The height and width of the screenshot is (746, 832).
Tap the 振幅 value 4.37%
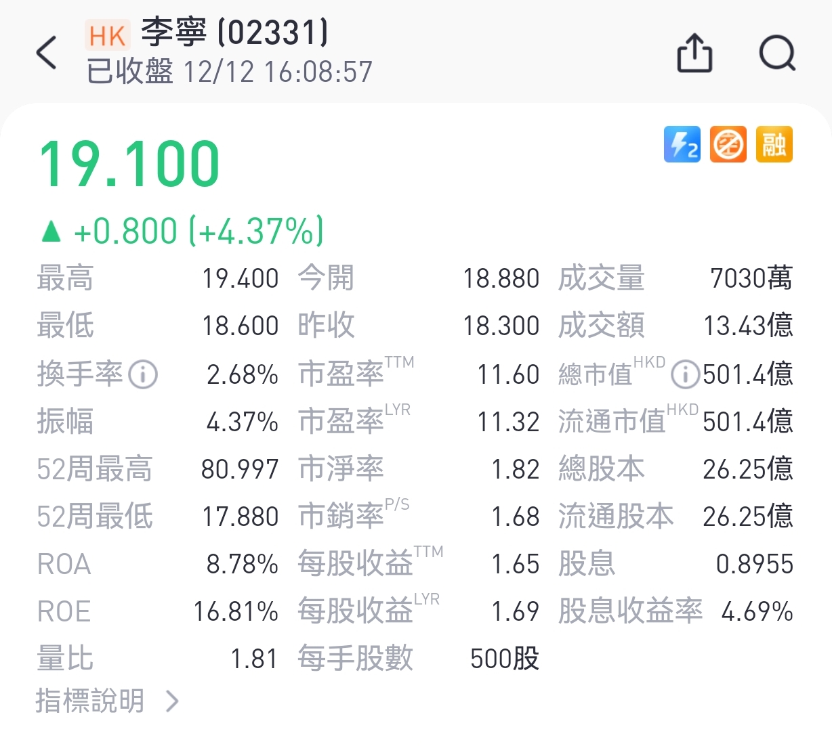243,422
